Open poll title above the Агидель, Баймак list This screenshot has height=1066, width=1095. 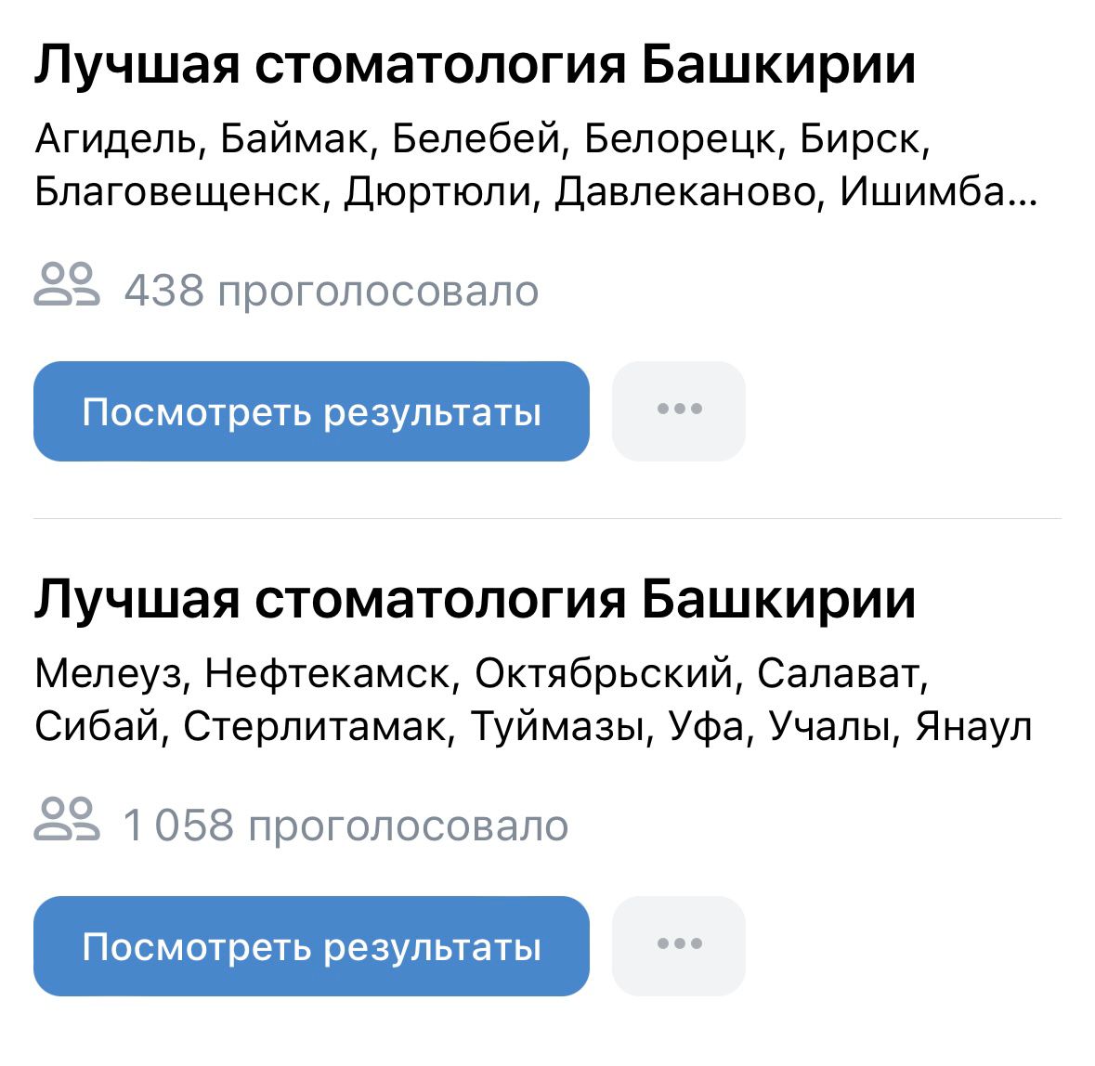coord(475,65)
